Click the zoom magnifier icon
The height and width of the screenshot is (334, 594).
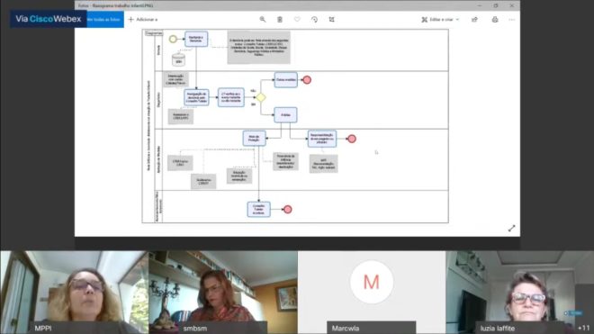point(263,19)
